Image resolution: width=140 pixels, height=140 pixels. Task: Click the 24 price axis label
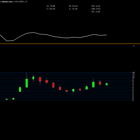click(x=133, y=101)
